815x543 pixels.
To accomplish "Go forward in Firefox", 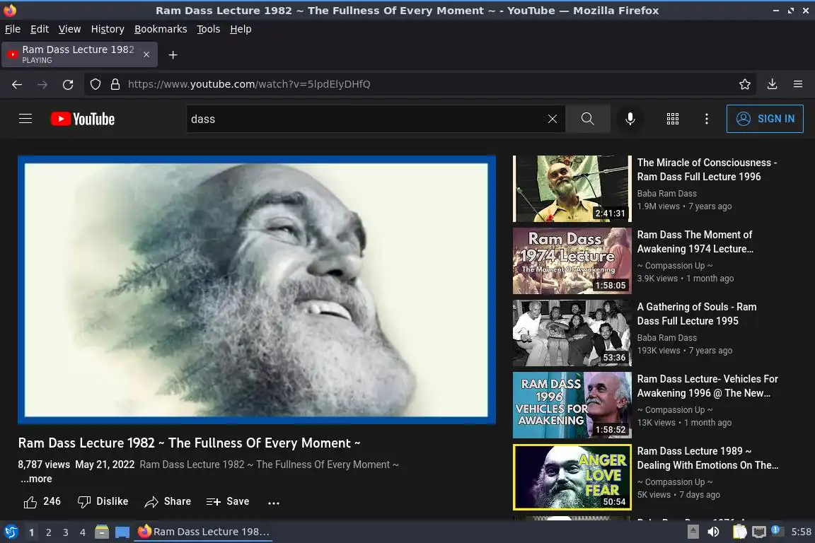I will (x=42, y=84).
